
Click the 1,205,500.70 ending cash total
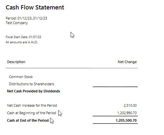pyautogui.click(x=126, y=120)
